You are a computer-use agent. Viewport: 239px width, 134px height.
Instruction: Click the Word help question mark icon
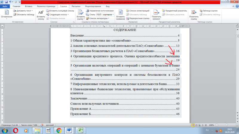(x=237, y=6)
